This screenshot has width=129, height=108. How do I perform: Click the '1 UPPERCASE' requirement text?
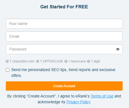pos(52,61)
